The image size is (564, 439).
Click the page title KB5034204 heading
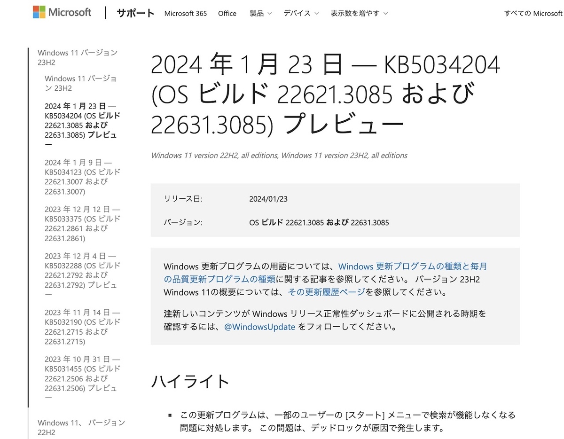click(x=325, y=95)
